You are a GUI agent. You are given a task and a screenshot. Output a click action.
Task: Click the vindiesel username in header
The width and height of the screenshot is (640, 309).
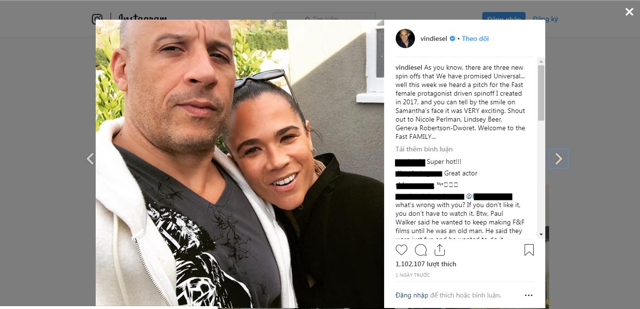[x=434, y=38]
